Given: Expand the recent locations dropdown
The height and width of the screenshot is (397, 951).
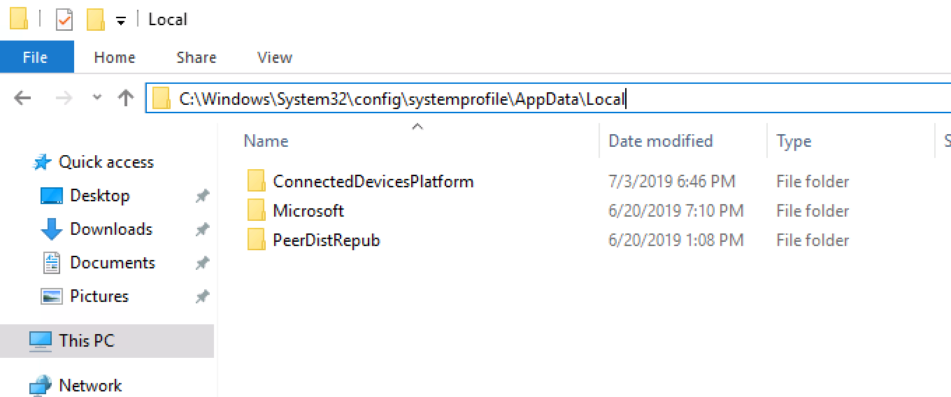Looking at the screenshot, I should pos(97,99).
